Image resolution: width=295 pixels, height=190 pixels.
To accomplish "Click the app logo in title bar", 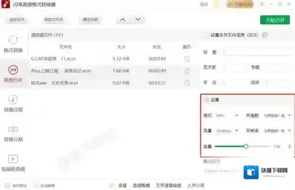I will pos(5,4).
